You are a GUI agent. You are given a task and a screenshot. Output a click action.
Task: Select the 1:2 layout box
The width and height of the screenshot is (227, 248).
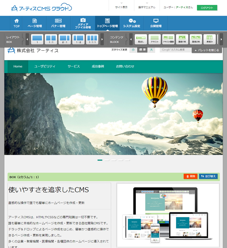pos(78,39)
